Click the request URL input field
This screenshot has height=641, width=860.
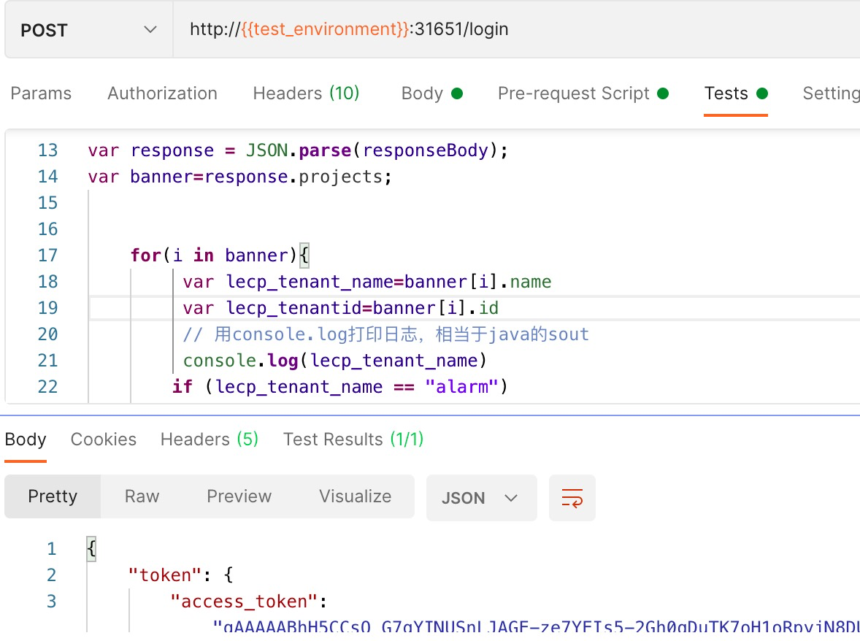click(x=516, y=30)
